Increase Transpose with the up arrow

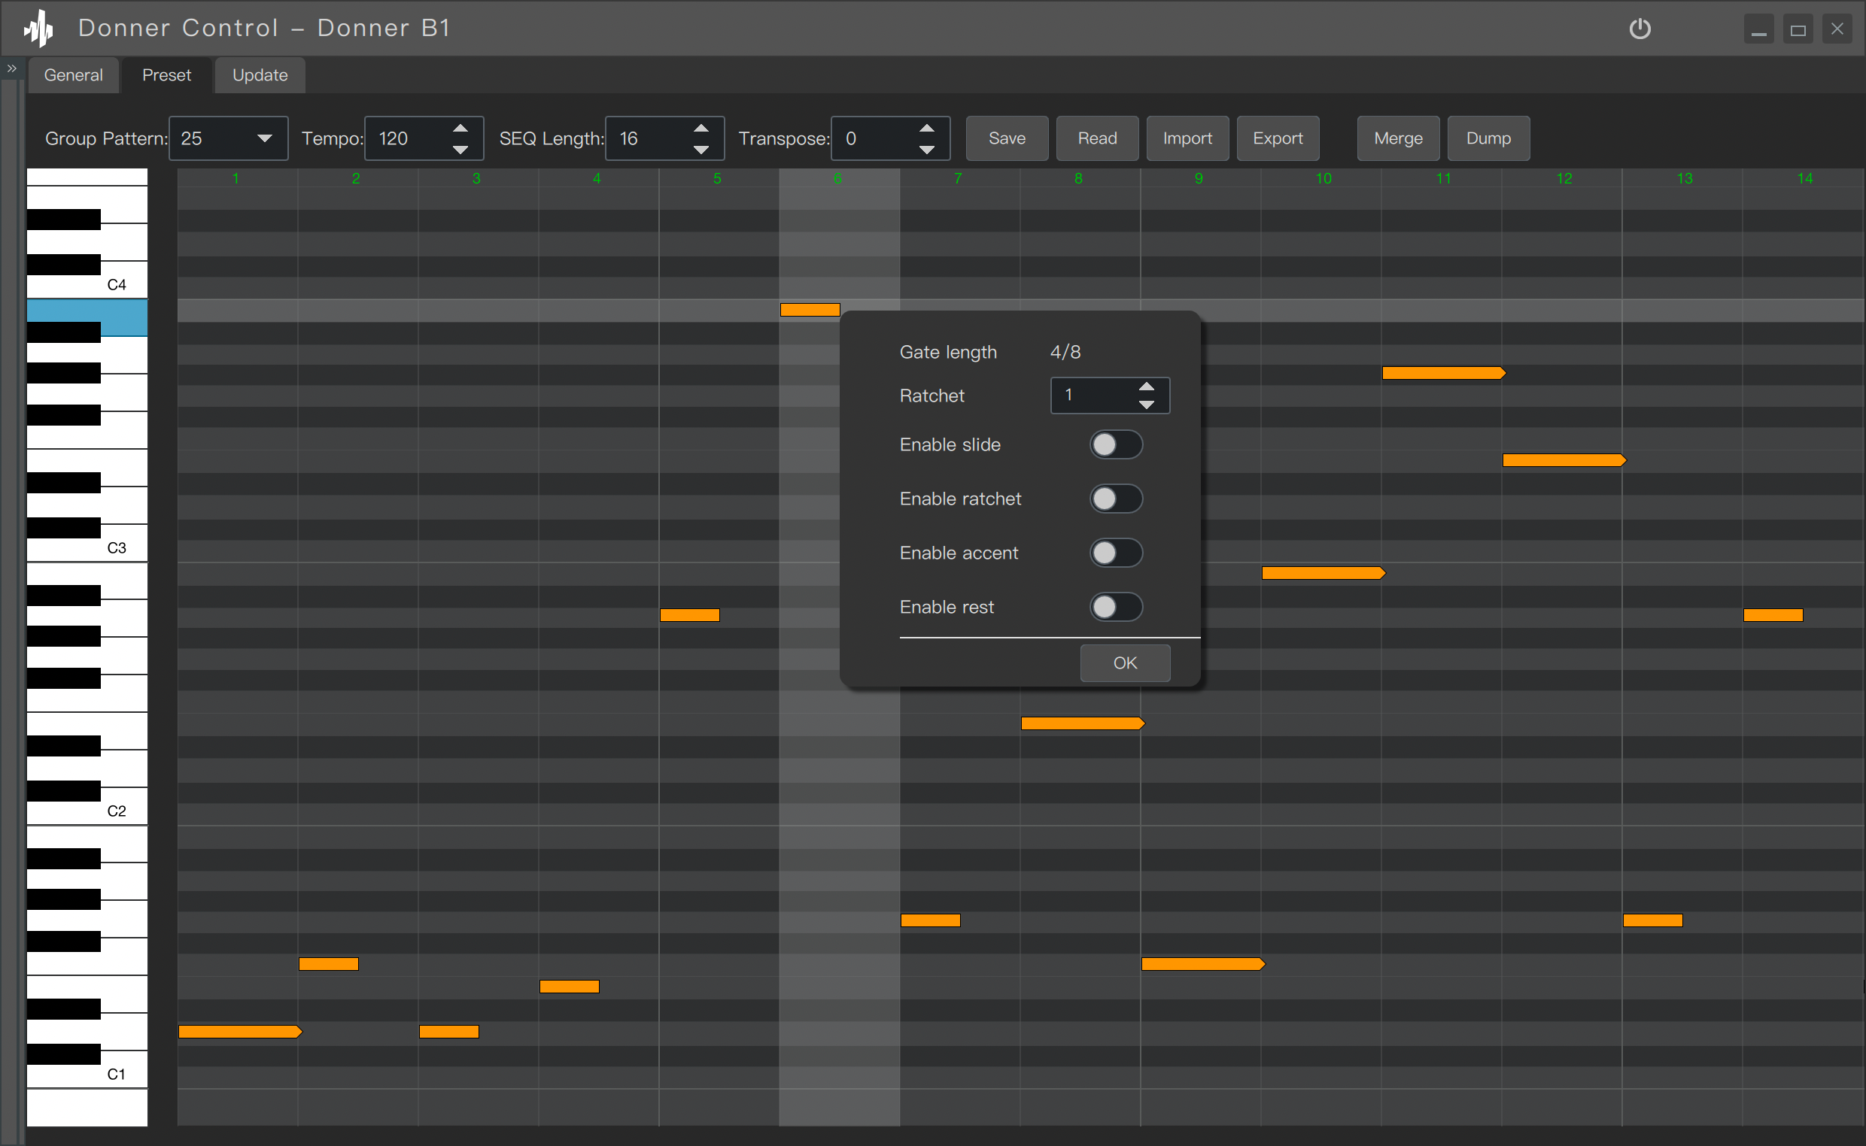[925, 128]
